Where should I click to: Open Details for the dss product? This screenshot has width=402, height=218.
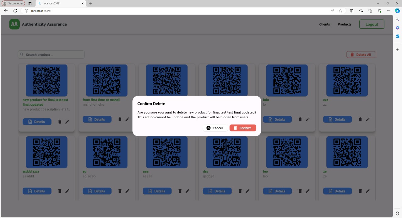[x=217, y=191]
